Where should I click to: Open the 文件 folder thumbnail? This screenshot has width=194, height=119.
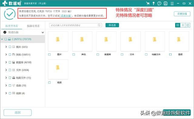pyautogui.click(x=131, y=41)
